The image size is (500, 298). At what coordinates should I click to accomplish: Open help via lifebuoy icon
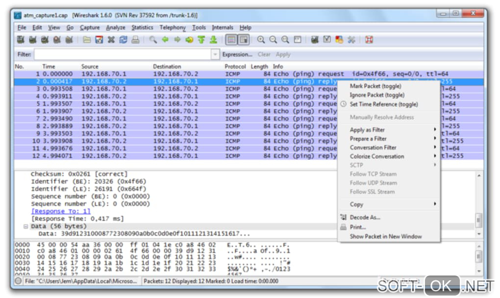pos(369,40)
